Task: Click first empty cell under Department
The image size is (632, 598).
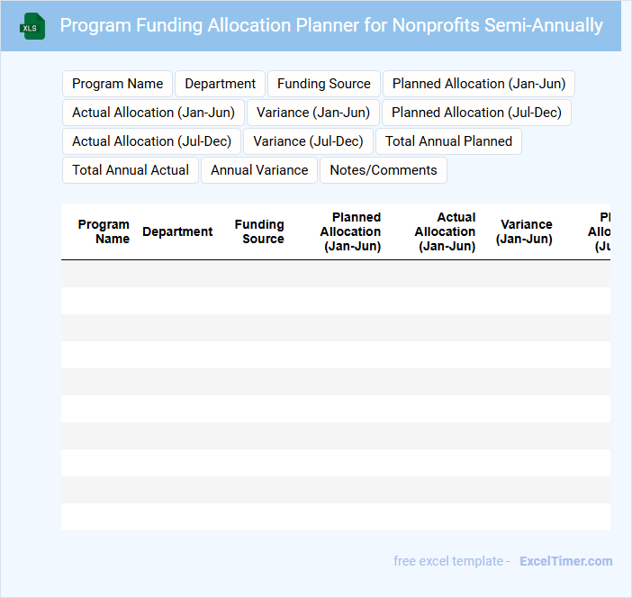Action: pyautogui.click(x=177, y=274)
